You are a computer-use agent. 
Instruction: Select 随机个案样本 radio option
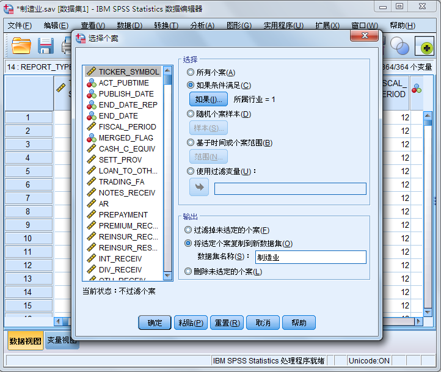point(191,114)
